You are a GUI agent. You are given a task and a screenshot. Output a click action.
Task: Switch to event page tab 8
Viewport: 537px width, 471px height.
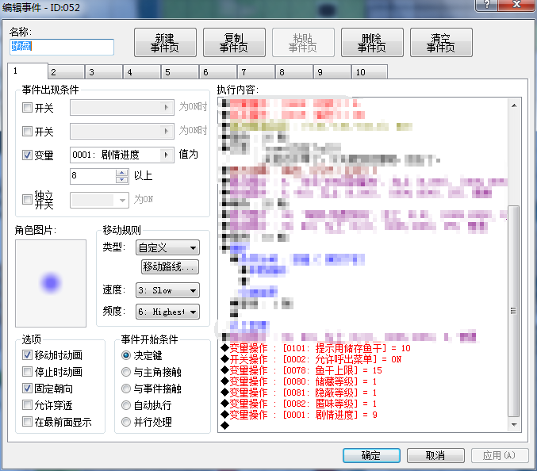(x=294, y=72)
